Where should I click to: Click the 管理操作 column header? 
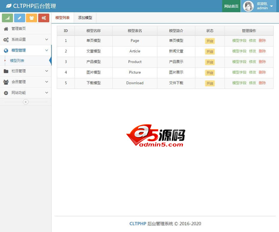(x=249, y=31)
